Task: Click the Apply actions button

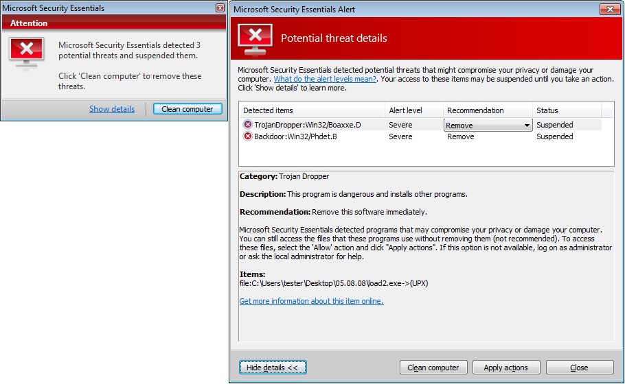Action: tap(505, 368)
